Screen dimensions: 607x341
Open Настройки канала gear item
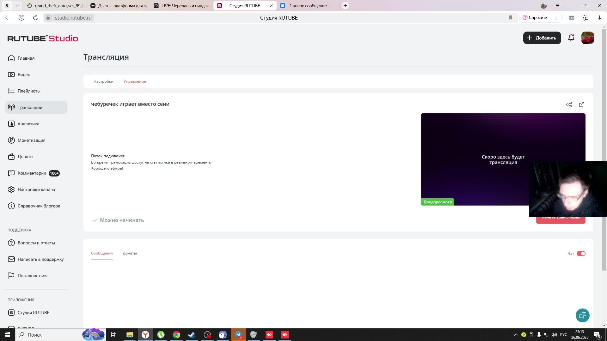tap(36, 189)
